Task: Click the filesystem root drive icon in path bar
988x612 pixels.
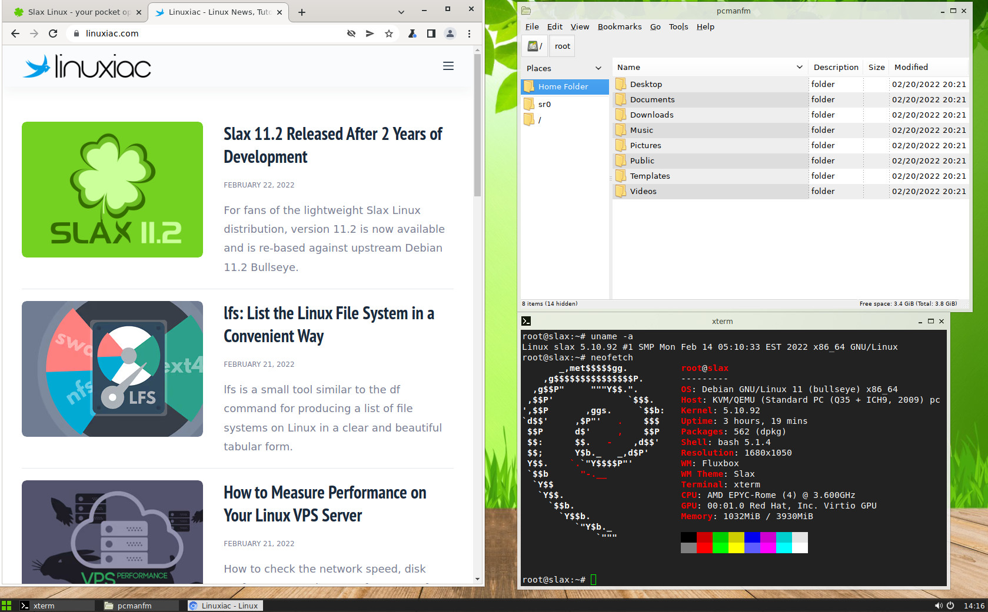Action: (x=535, y=46)
